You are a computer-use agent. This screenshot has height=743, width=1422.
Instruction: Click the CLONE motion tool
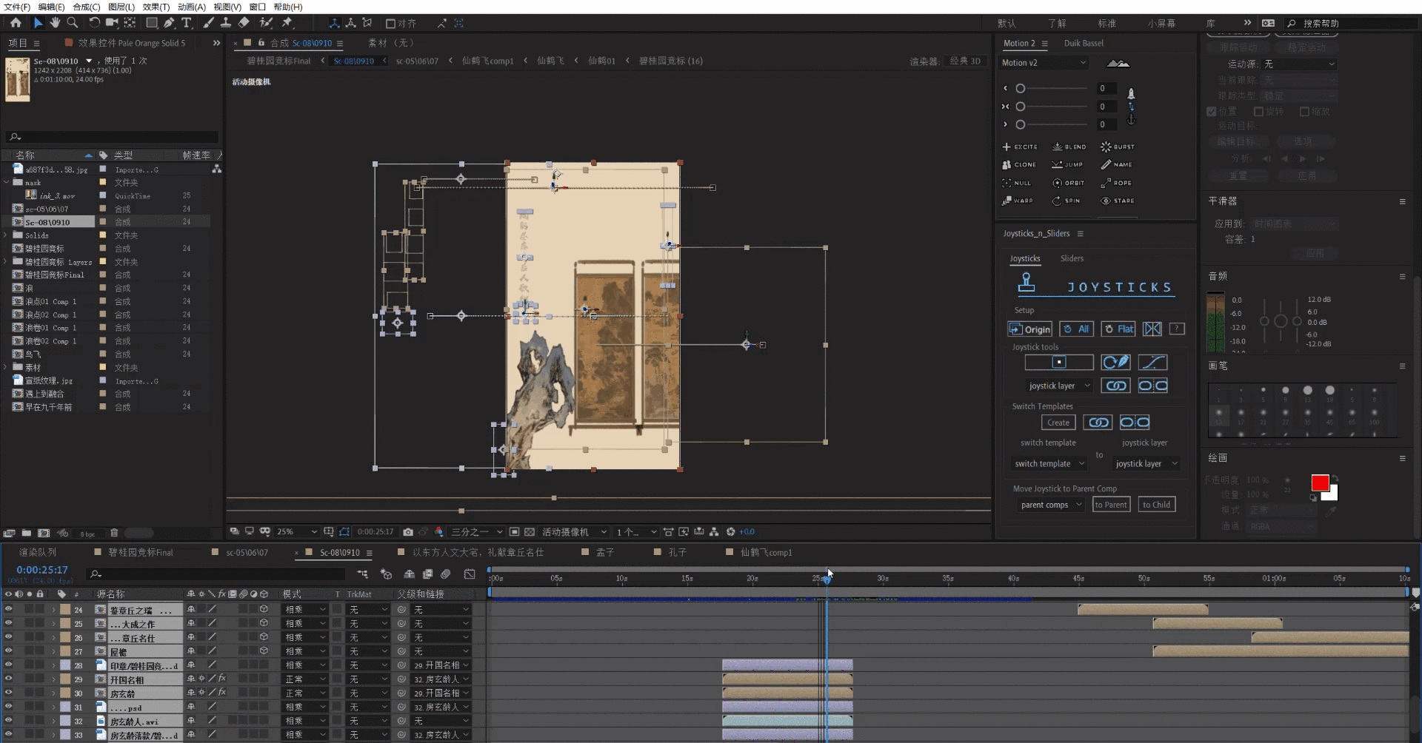click(1019, 164)
